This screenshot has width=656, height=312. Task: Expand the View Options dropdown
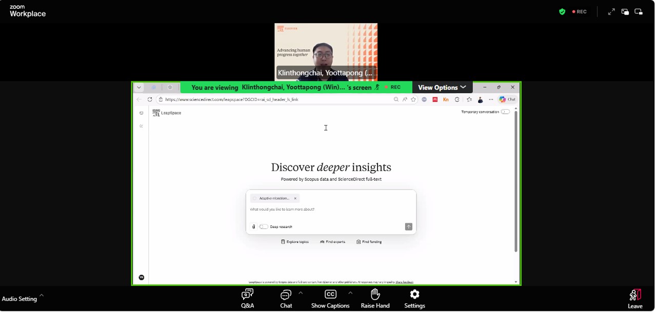tap(442, 88)
